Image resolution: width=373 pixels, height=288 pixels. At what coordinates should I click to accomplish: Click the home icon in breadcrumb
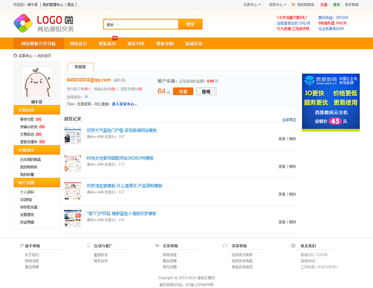pyautogui.click(x=15, y=56)
